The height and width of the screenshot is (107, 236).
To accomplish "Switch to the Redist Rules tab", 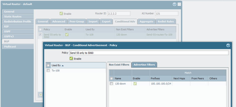I will [166, 22].
